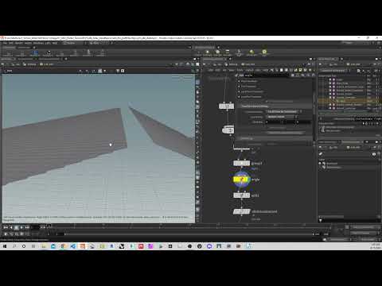The height and width of the screenshot is (286, 382).
Task: Expand the first collapsed parameter section
Action: pos(239,81)
